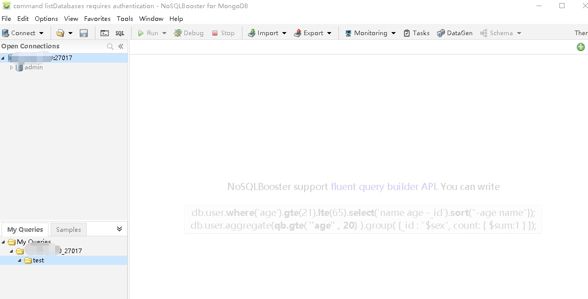Open the Edit menu

(23, 19)
